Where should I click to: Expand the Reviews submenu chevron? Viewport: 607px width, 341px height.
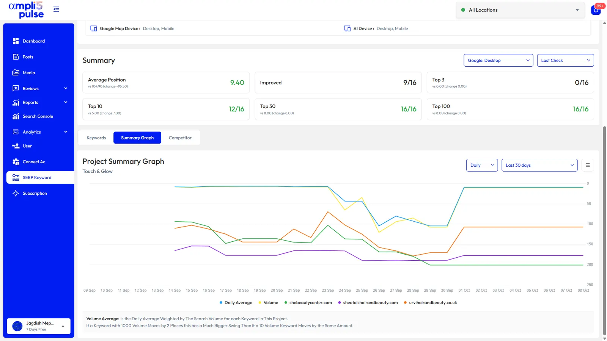pyautogui.click(x=66, y=88)
